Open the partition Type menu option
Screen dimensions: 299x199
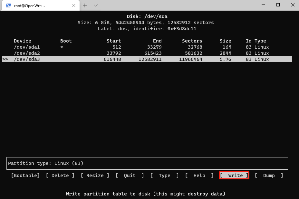(164, 175)
